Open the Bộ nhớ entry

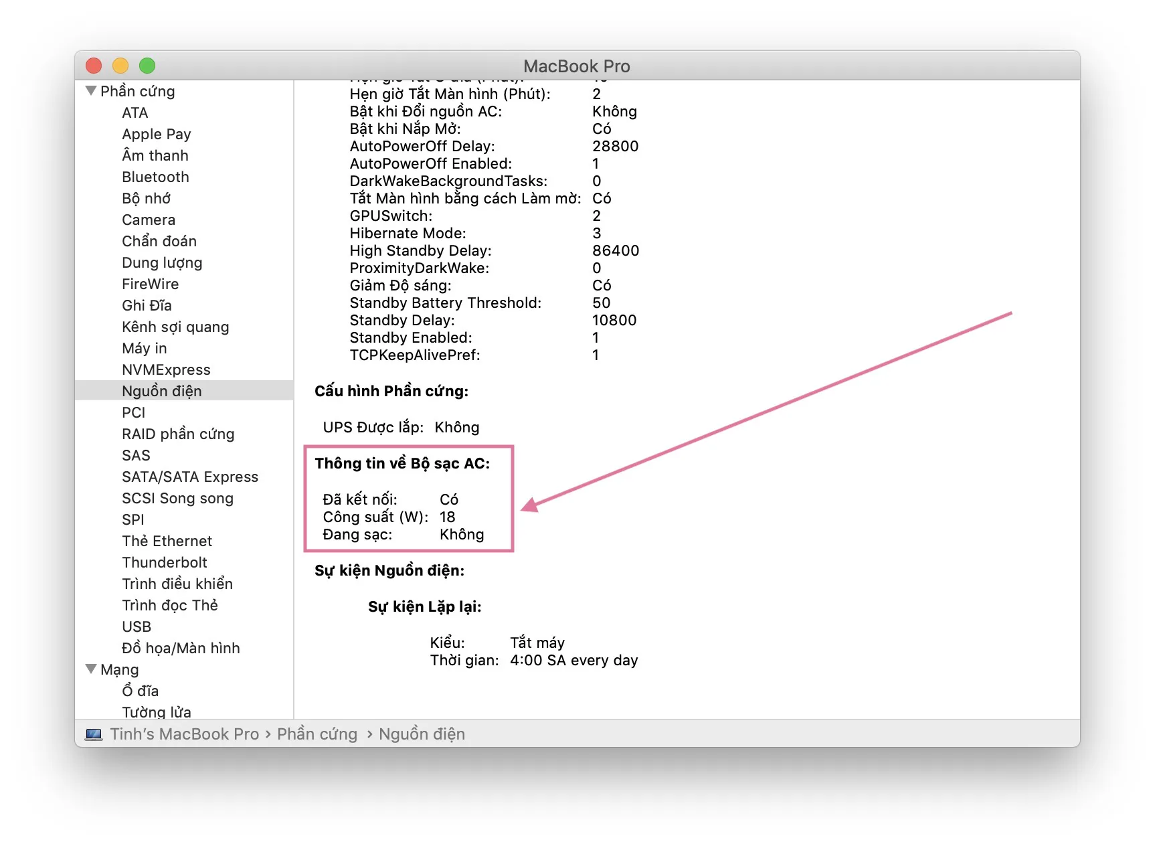pos(147,198)
